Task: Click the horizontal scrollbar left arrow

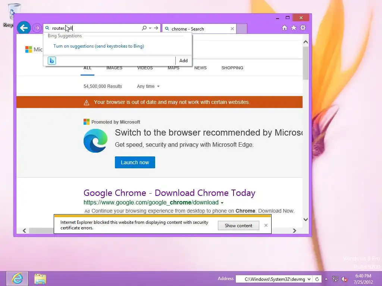Action: (24, 231)
